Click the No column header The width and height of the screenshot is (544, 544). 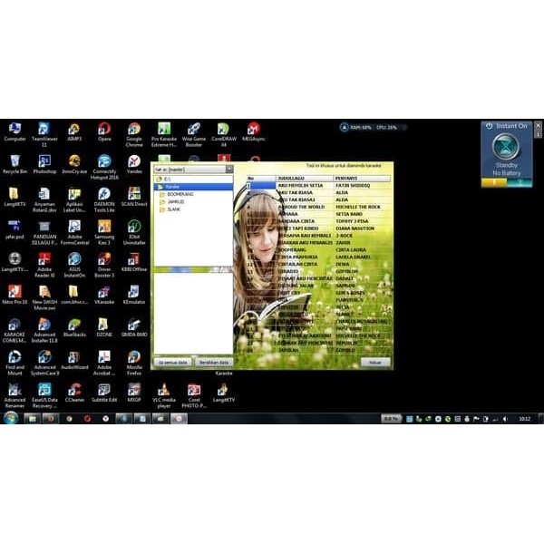point(261,179)
